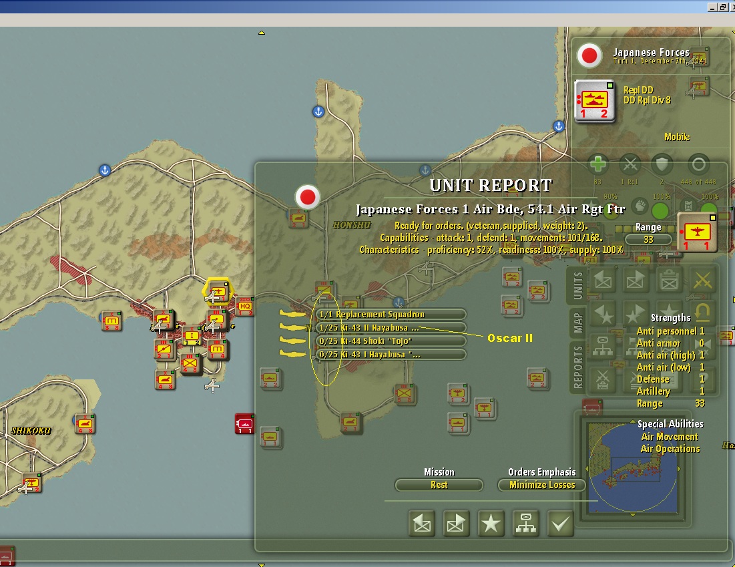
Task: Click the airfield symbol south of the city
Action: (212, 385)
